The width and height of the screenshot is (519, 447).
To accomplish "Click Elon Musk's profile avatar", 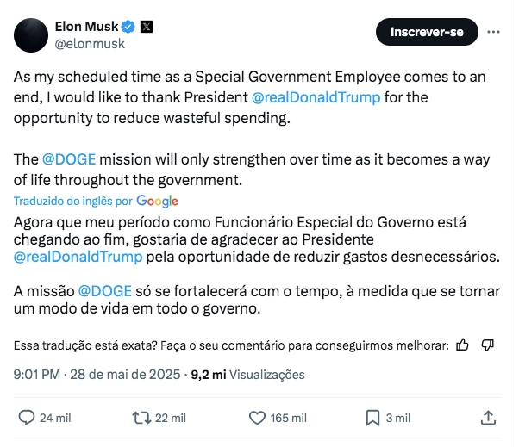I will click(30, 34).
